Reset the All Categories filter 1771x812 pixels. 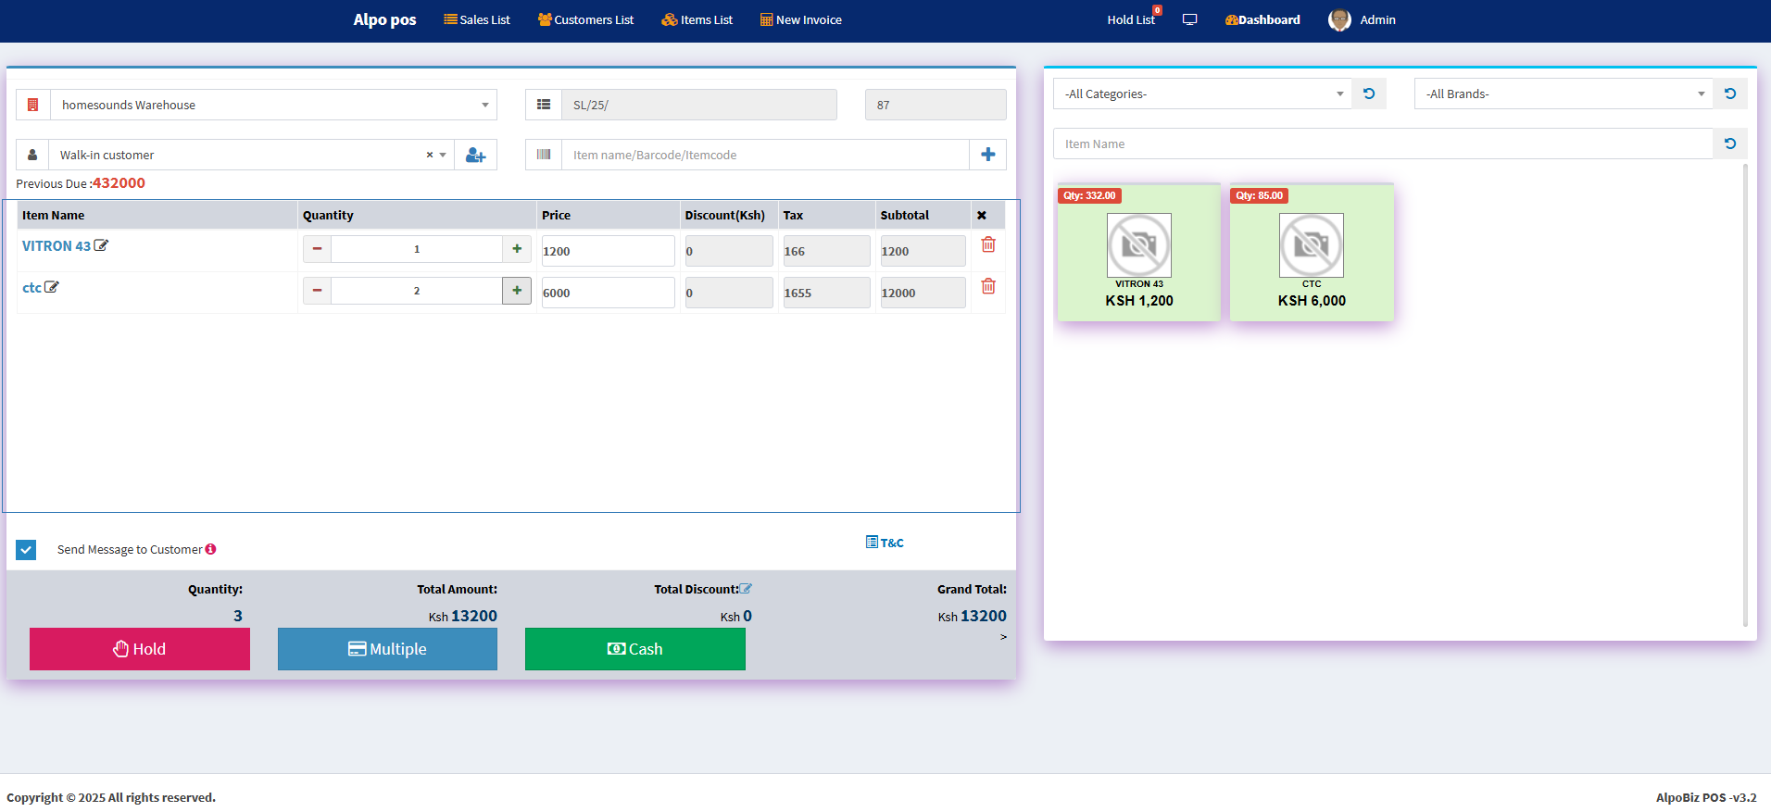point(1369,94)
